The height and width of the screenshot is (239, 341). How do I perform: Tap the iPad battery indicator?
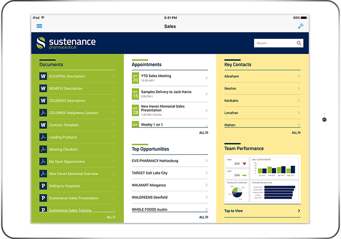[304, 18]
